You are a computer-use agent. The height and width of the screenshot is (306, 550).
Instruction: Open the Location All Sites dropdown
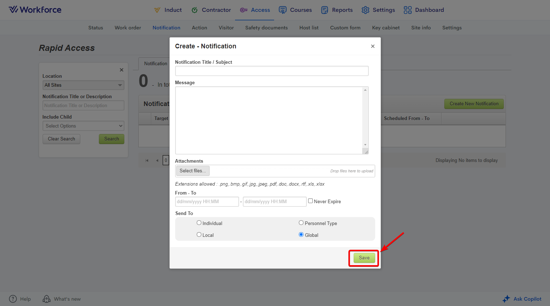[83, 85]
